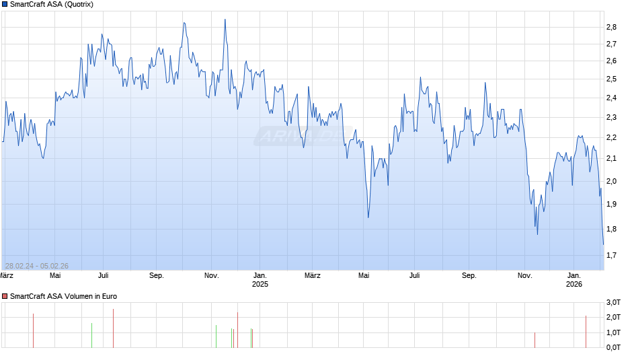The width and height of the screenshot is (632, 354).
Task: Click the 'Nov.' label before 'Jan. 2025'
Action: (x=212, y=276)
